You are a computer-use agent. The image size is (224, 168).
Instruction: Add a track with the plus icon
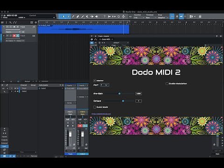35,22
